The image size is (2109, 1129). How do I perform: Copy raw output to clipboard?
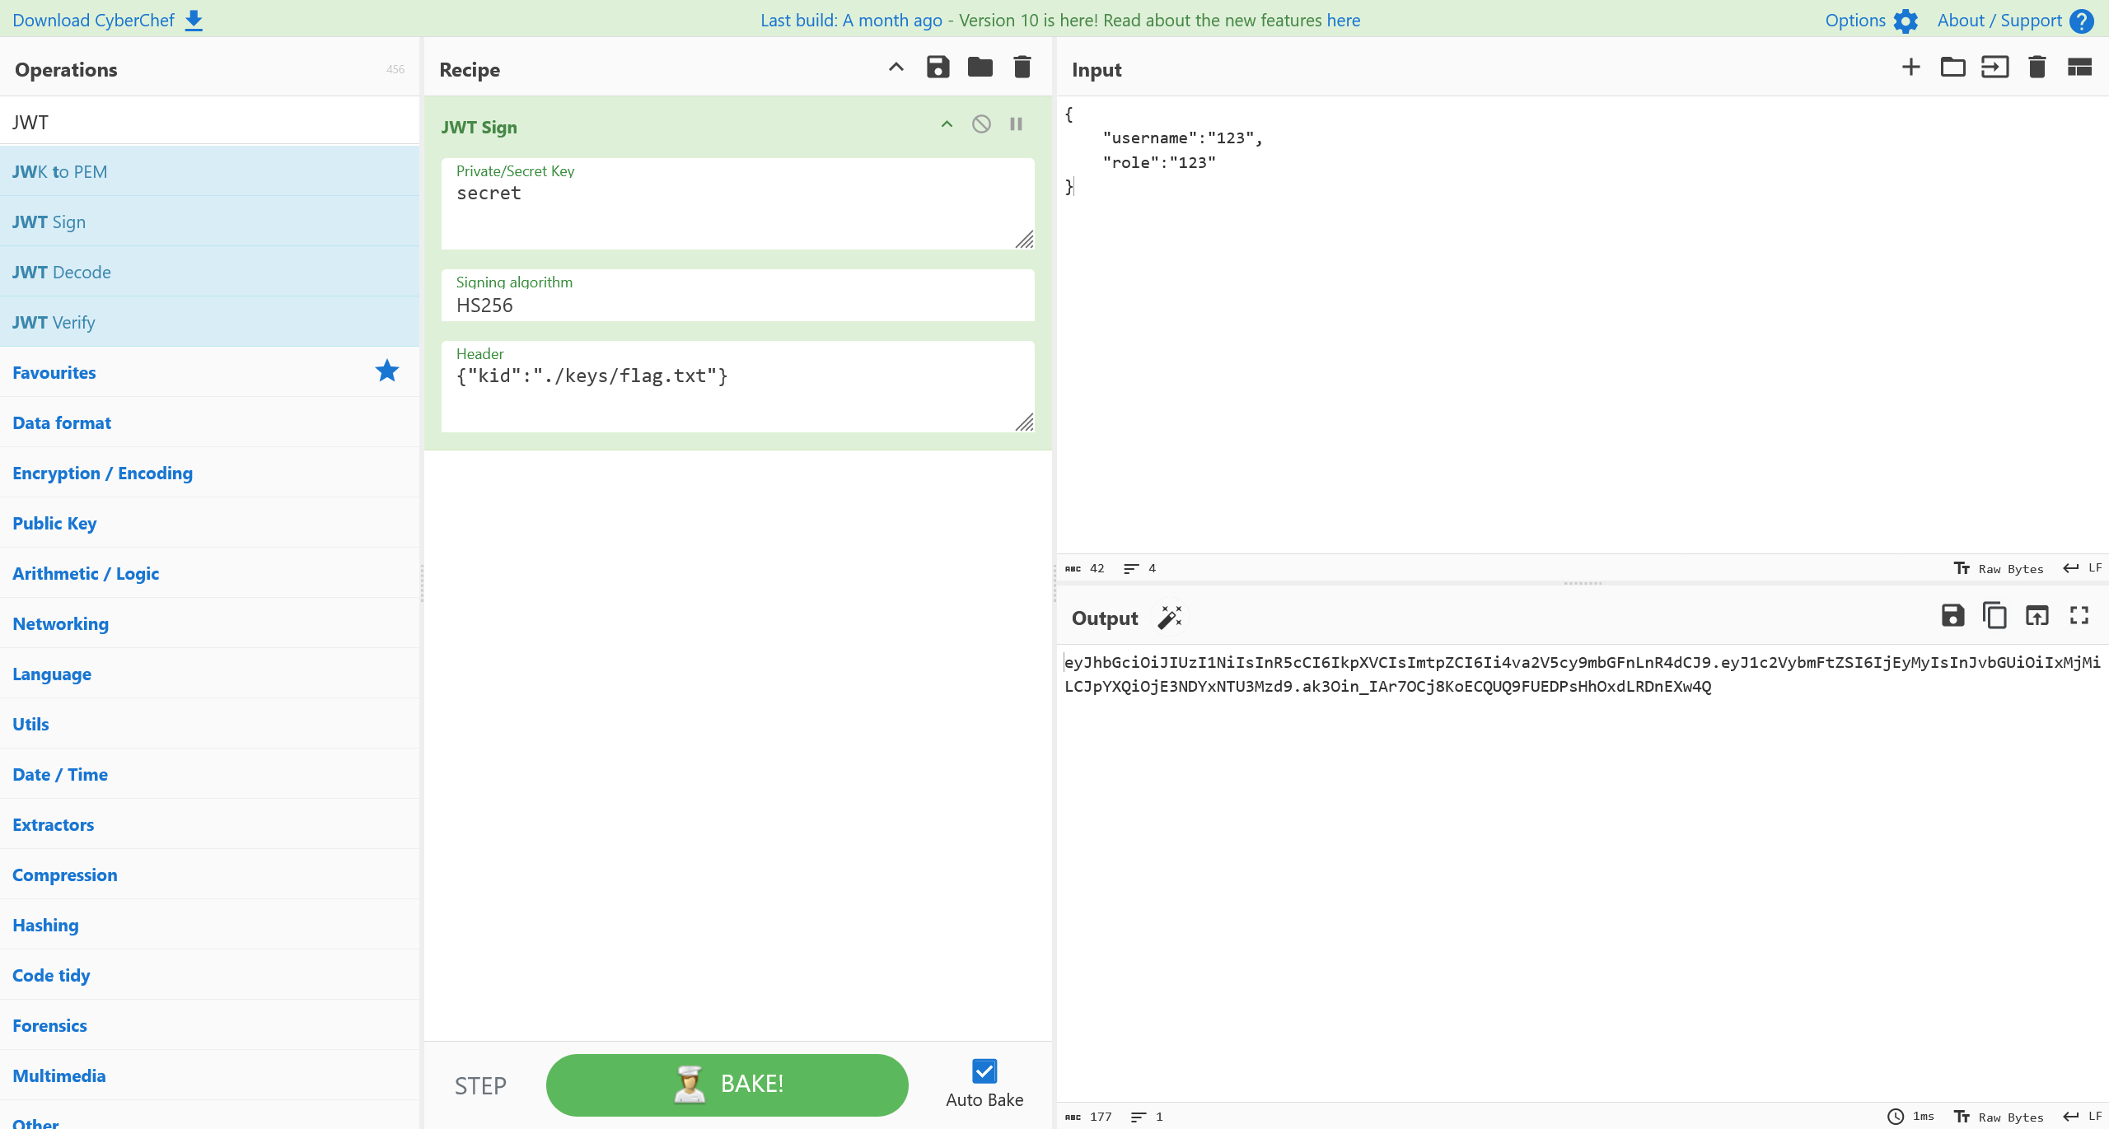coord(1994,616)
